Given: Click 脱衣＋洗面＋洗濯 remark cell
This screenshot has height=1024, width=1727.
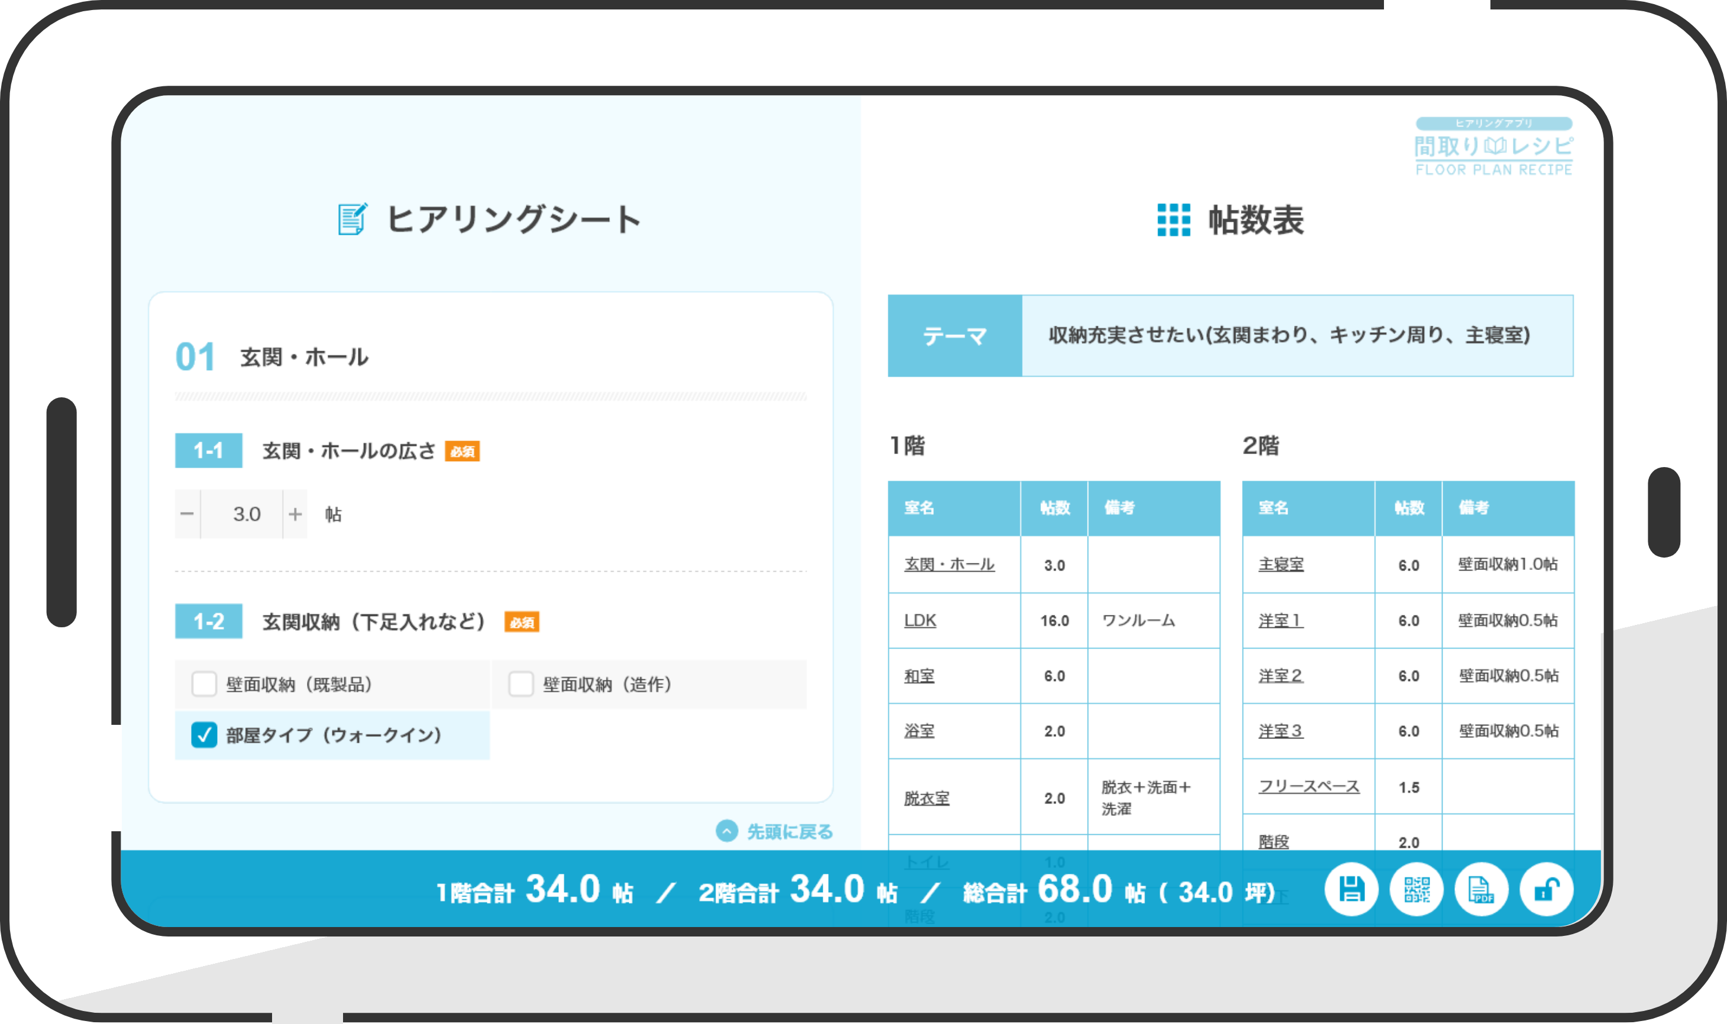Looking at the screenshot, I should [x=1154, y=797].
